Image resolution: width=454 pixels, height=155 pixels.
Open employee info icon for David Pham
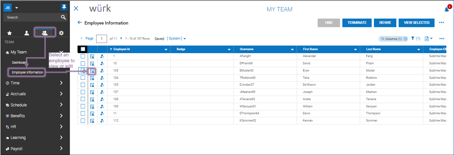point(92,63)
